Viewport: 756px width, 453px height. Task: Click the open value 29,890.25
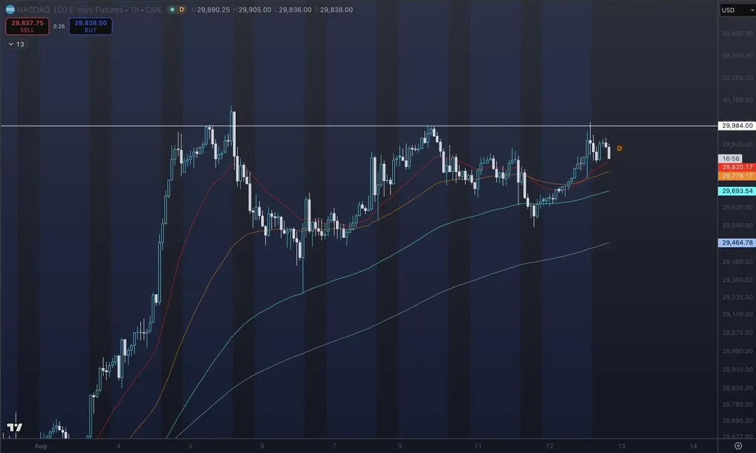(x=213, y=9)
